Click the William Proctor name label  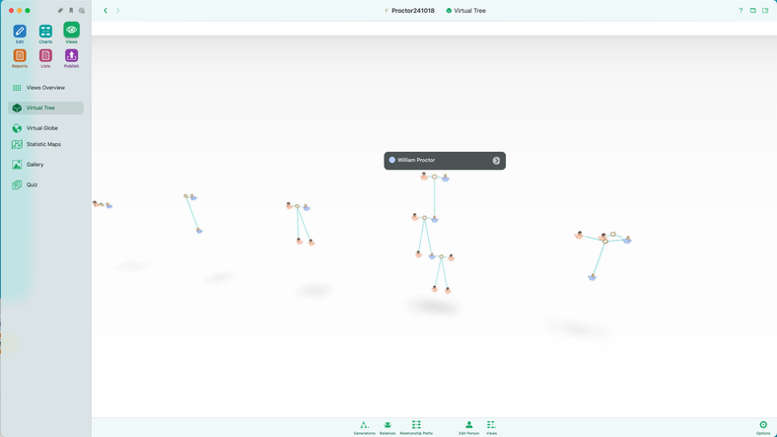point(416,160)
